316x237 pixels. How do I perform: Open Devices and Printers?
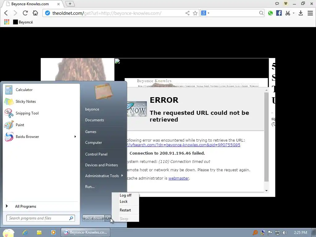pos(101,165)
